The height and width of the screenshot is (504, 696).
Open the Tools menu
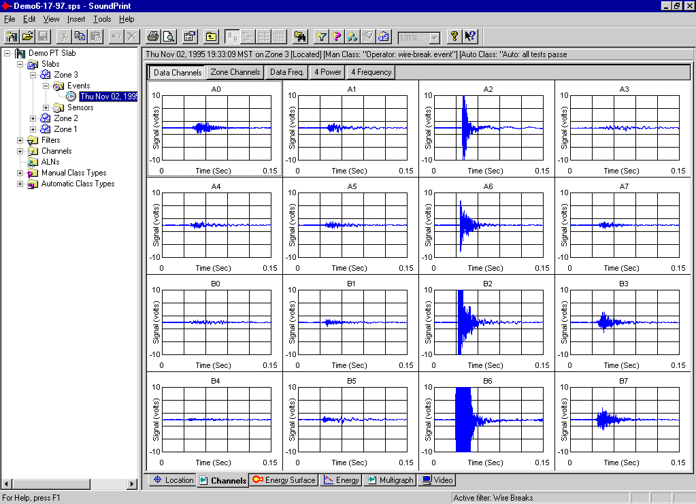click(x=101, y=19)
